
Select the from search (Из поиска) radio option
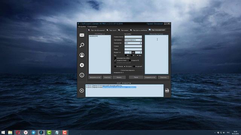(x=115, y=66)
